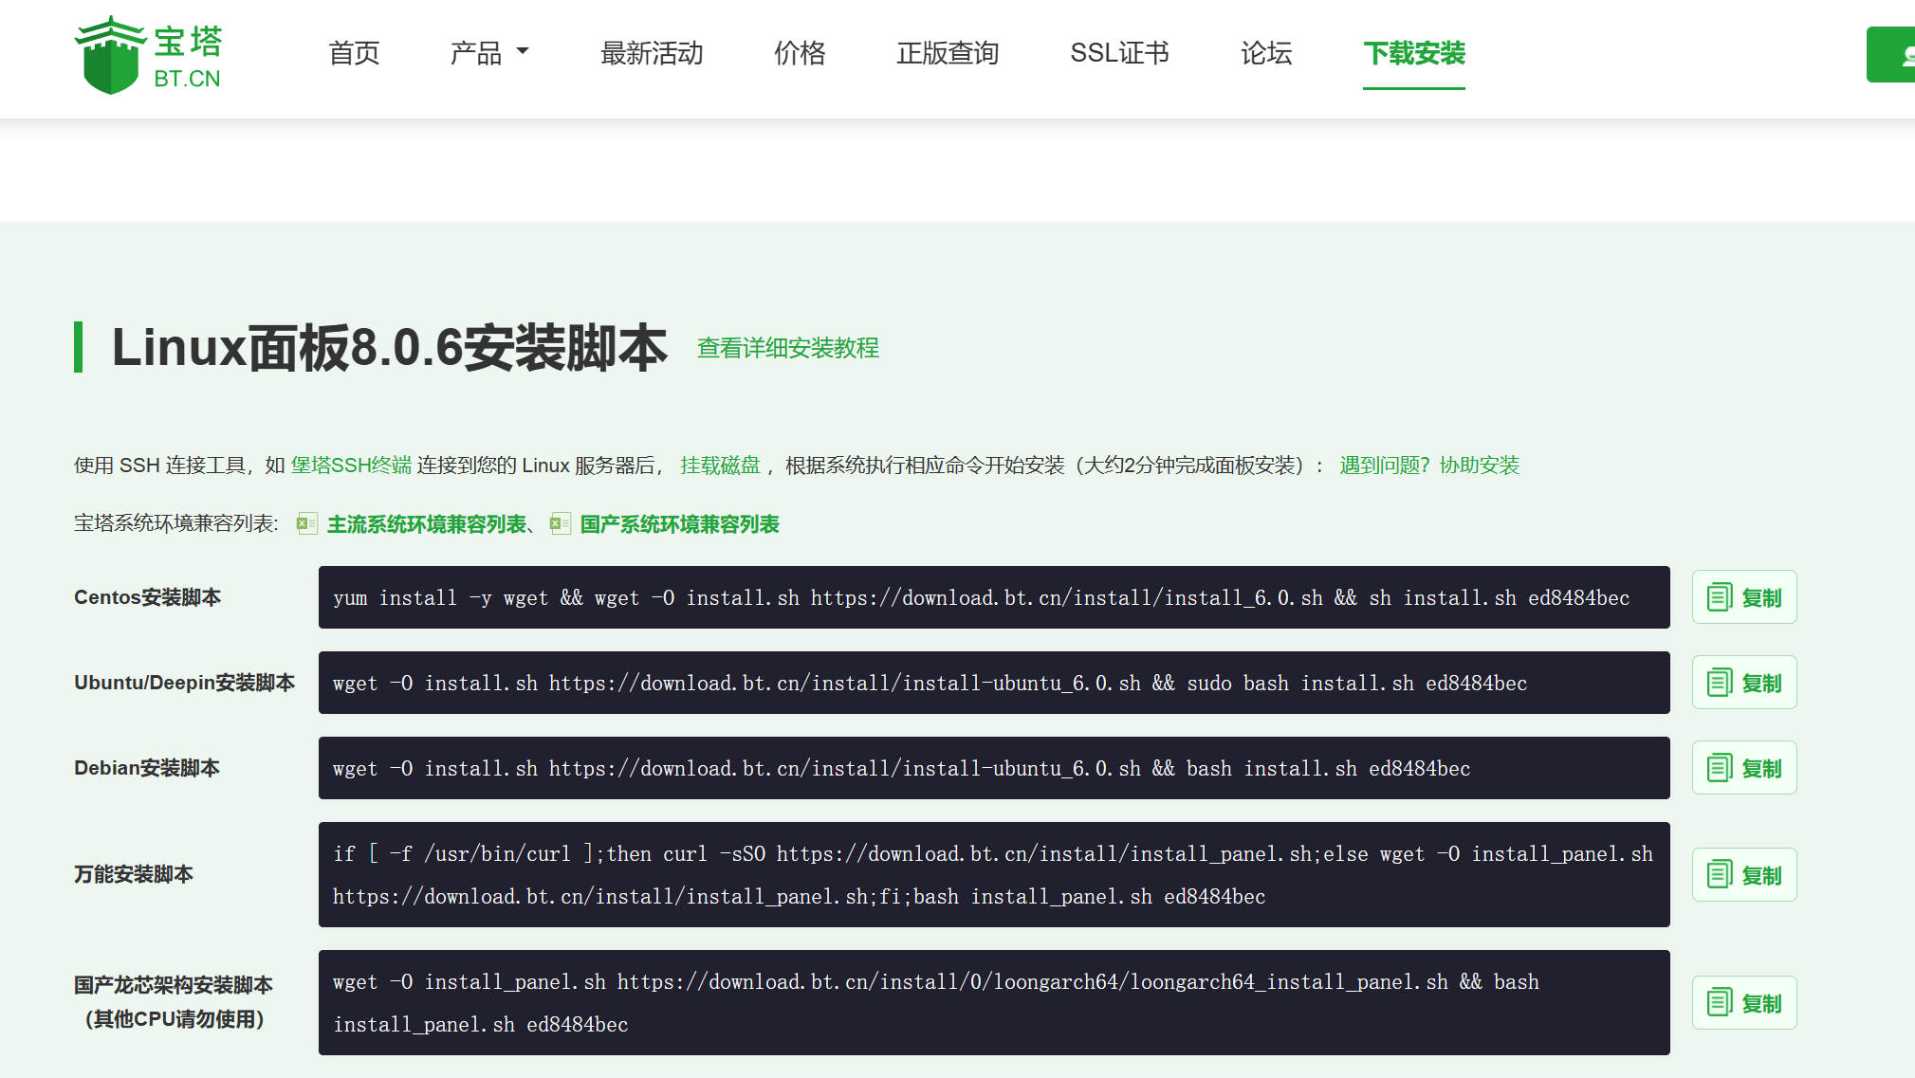Copy the universal install script (万能安装脚本)
The image size is (1915, 1078).
(1743, 874)
